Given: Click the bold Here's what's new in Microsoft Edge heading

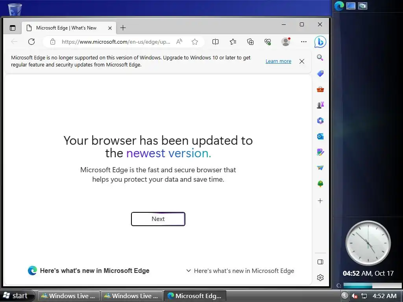Looking at the screenshot, I should click(94, 271).
